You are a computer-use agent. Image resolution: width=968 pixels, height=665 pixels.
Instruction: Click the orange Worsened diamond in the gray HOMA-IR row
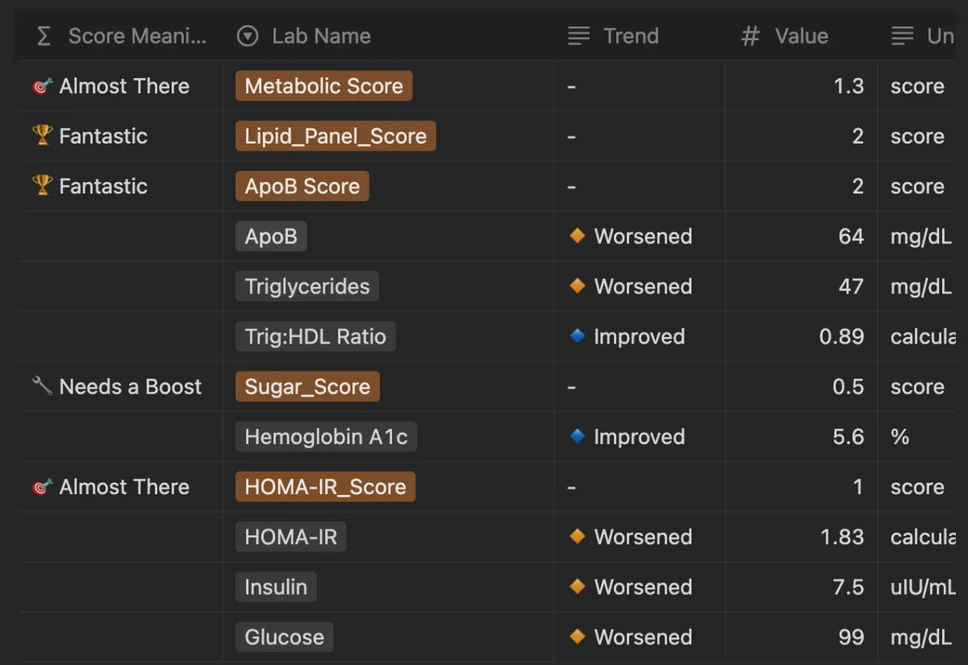(577, 537)
